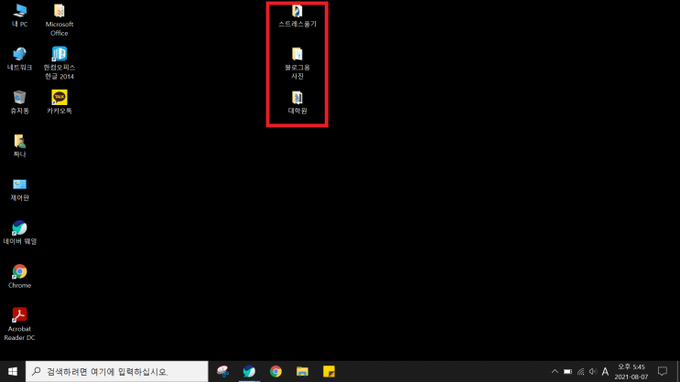Screen dimensions: 680x382
Task: Select the 대학원 folder icon
Action: coord(297,102)
